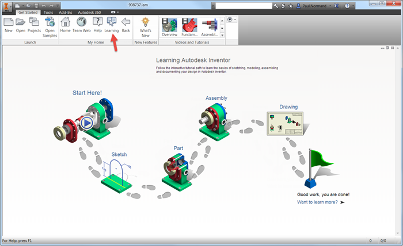Click the Sketch tutorial image
Image resolution: width=403 pixels, height=246 pixels.
[117, 175]
